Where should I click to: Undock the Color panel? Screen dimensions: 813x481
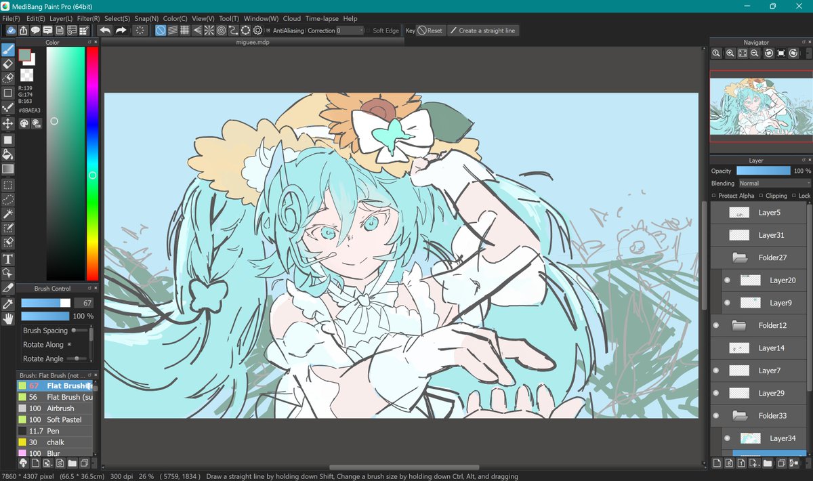click(90, 42)
